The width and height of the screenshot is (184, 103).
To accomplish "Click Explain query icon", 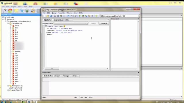I will tap(89, 16).
